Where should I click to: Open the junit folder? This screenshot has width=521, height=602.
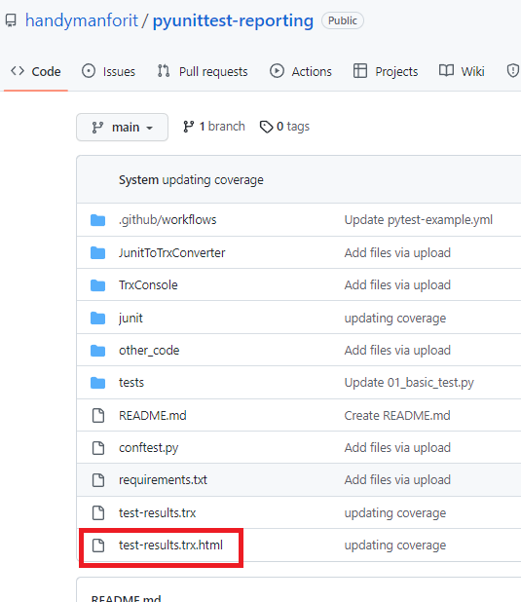(130, 319)
